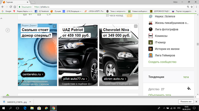199x111 pixels.
Task: Reload the page with the refresh icon
Action: pos(11,7)
